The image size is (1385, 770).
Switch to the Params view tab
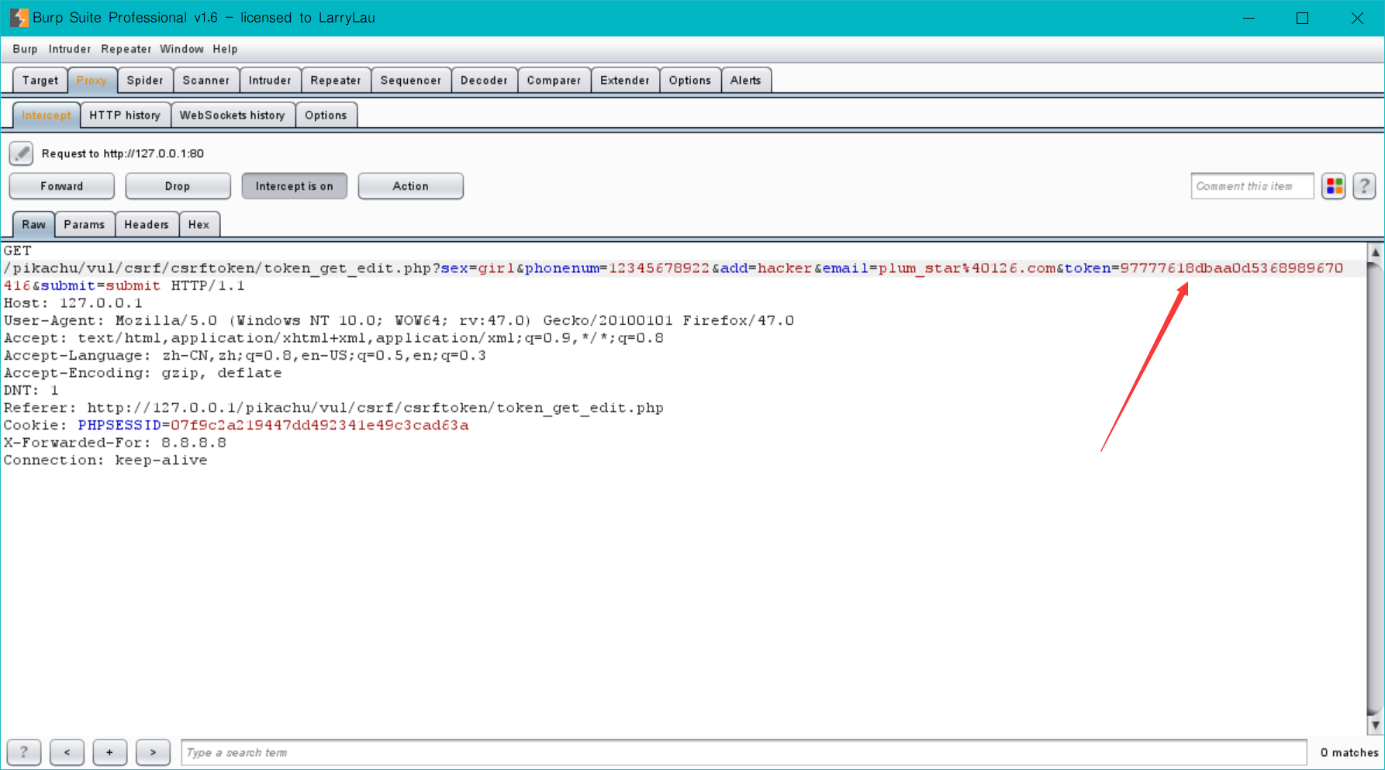85,225
